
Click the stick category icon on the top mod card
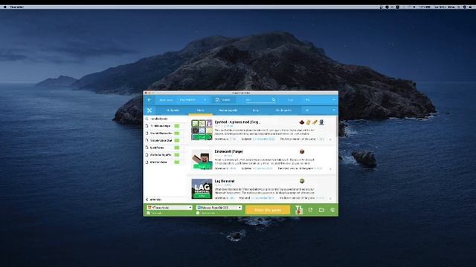315,122
